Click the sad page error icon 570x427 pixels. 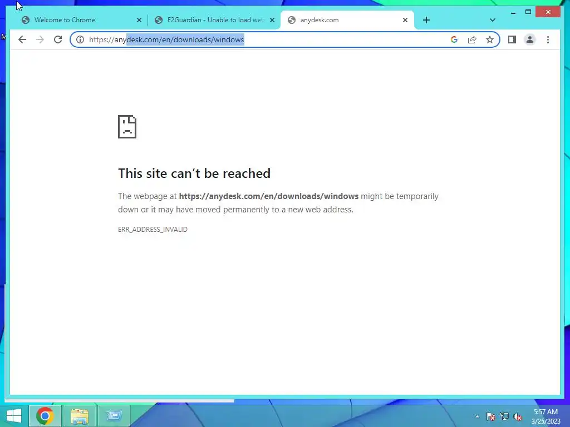click(x=127, y=127)
